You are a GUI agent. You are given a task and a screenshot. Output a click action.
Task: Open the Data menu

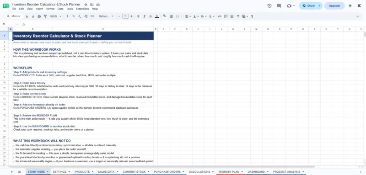60,9
